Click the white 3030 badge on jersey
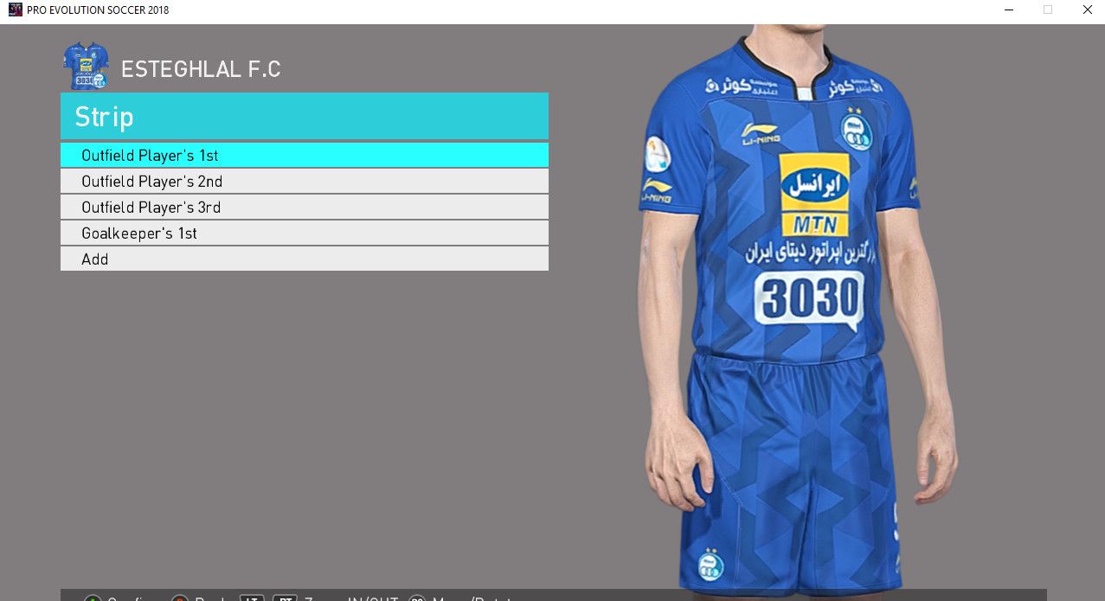 pos(809,300)
